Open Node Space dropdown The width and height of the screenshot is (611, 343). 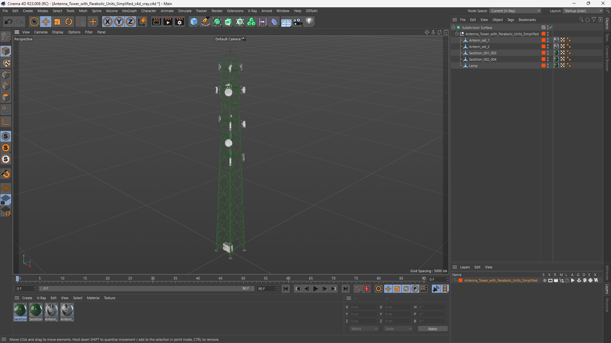515,11
